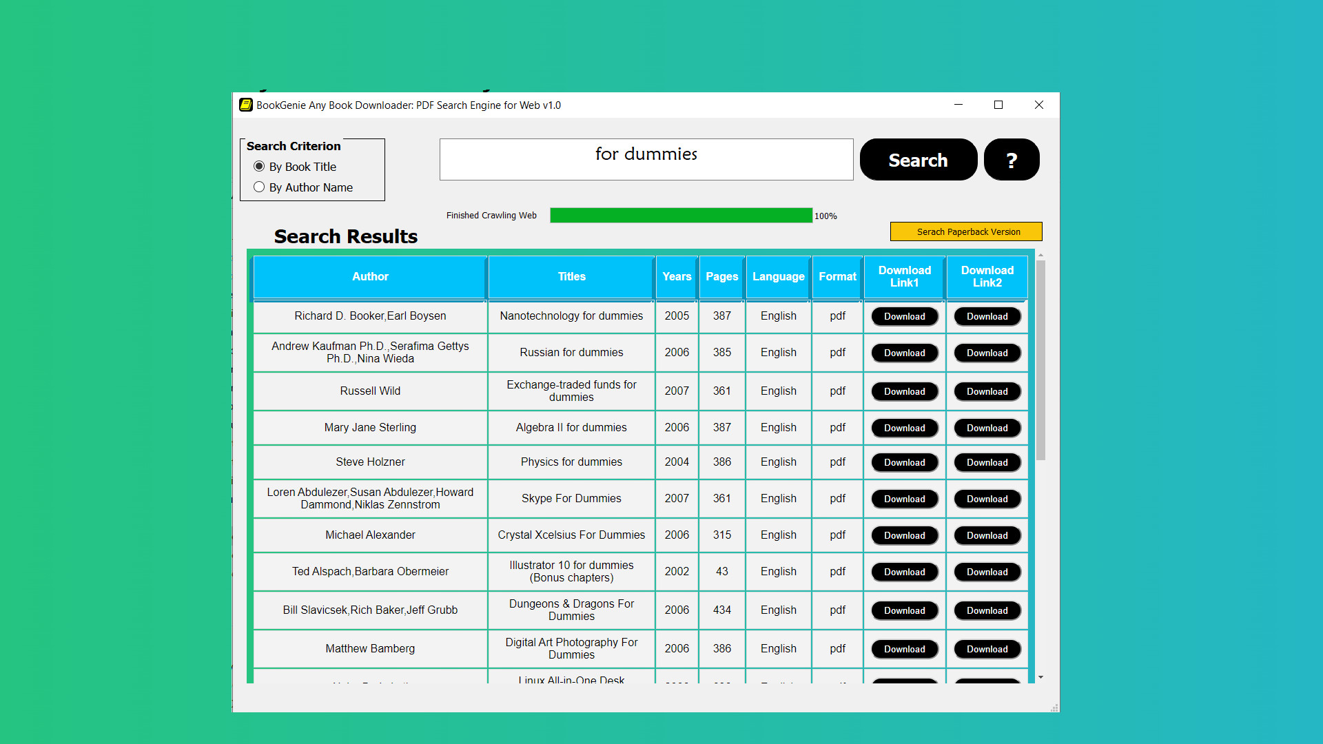Click the BookGenie app icon in title bar
The image size is (1323, 744).
[x=246, y=105]
